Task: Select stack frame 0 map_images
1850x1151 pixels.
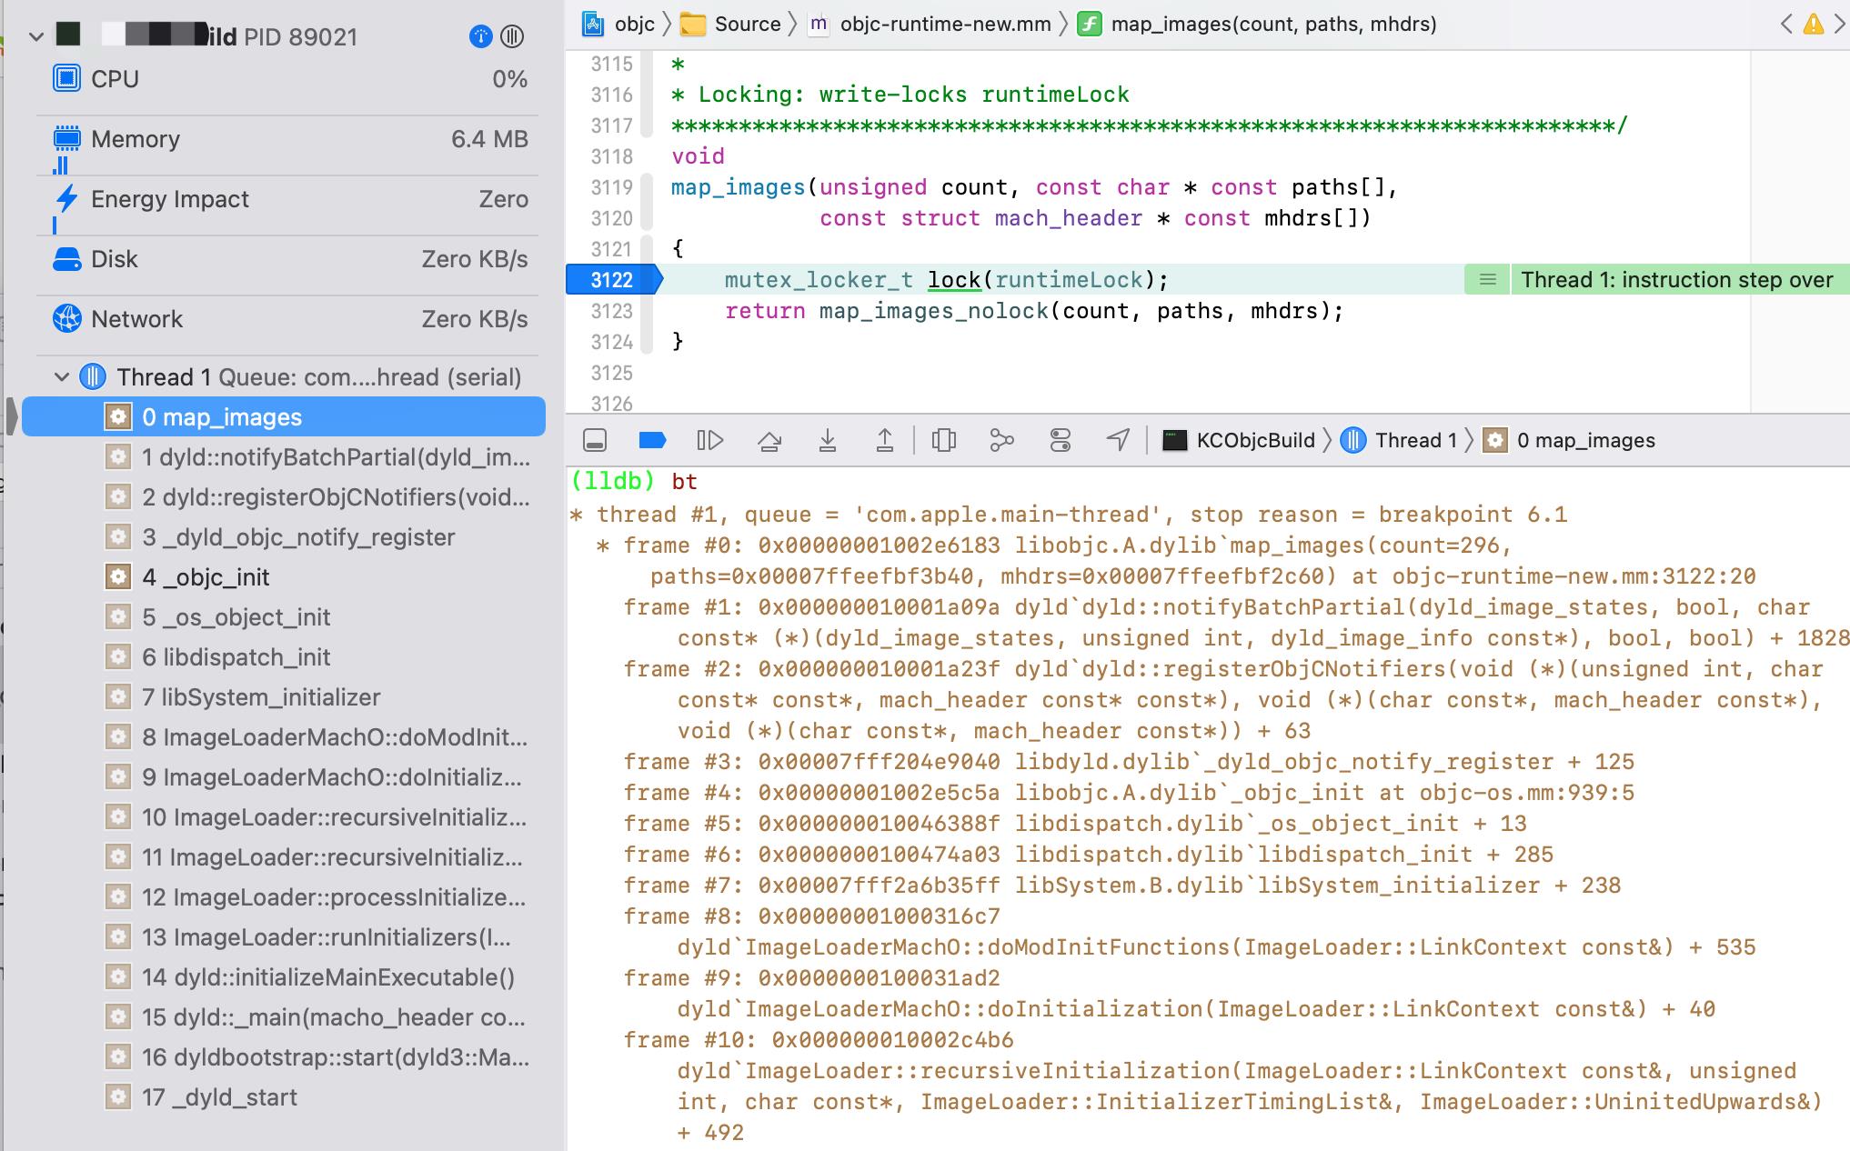Action: click(284, 417)
